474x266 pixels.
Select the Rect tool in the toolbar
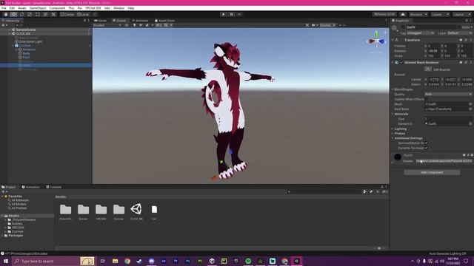[x=38, y=14]
